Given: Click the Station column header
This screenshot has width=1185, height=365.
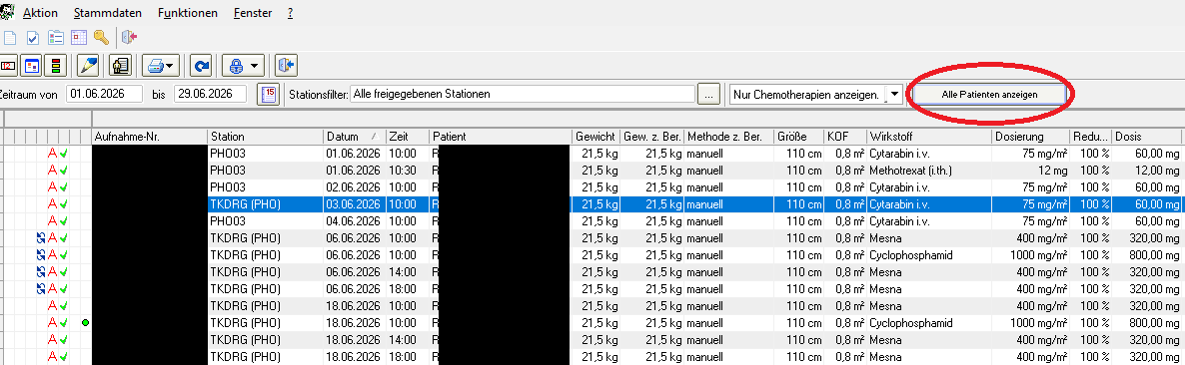Looking at the screenshot, I should click(x=265, y=137).
